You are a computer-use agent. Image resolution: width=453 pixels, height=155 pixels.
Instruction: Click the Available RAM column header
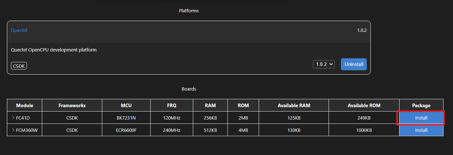(294, 105)
